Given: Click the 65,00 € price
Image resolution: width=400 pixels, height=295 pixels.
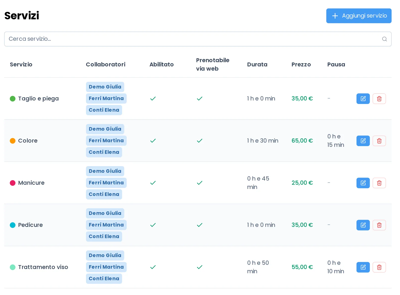Looking at the screenshot, I should click(x=302, y=141).
